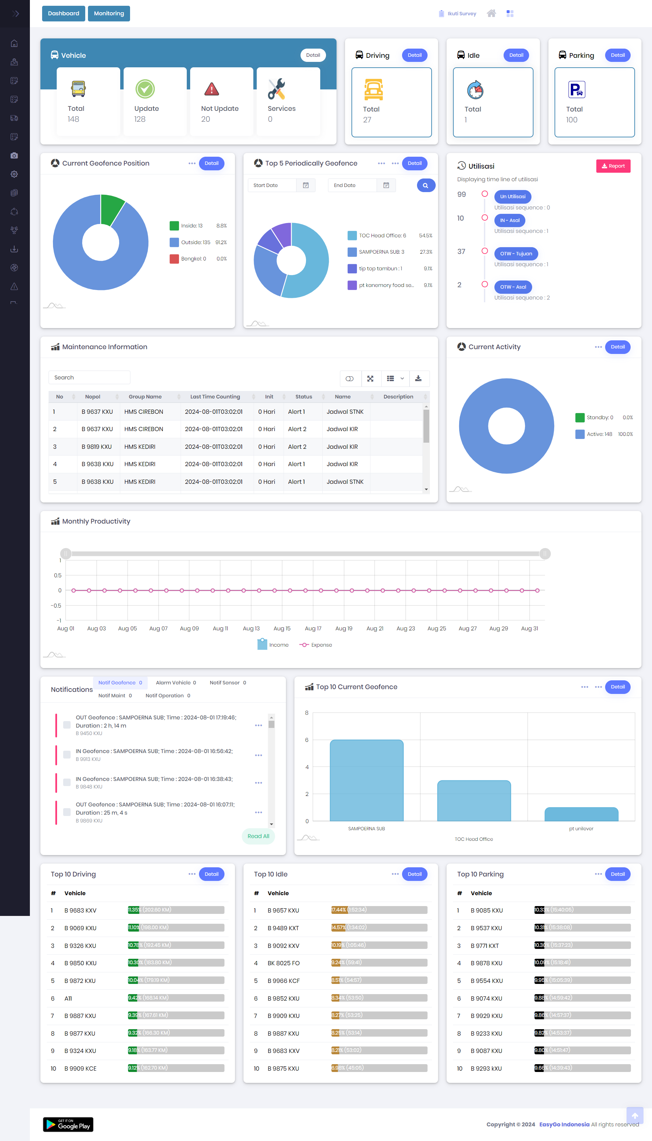
Task: Click the home icon in top header
Action: click(491, 14)
